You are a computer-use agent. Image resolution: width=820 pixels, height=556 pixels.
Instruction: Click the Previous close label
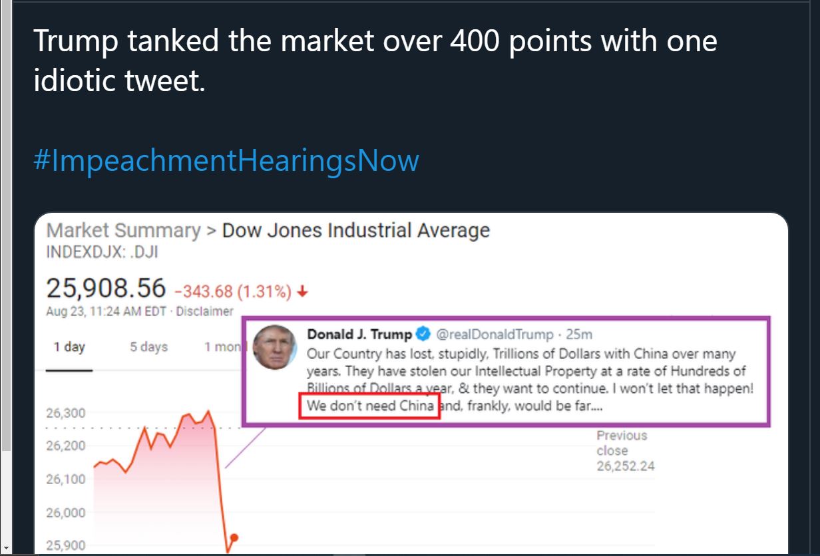(621, 443)
